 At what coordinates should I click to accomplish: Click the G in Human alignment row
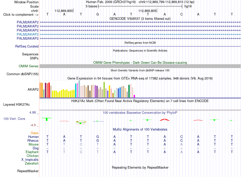(x=98, y=137)
